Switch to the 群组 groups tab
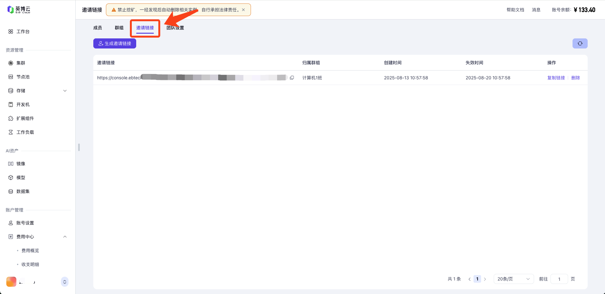The height and width of the screenshot is (294, 605). [x=119, y=28]
